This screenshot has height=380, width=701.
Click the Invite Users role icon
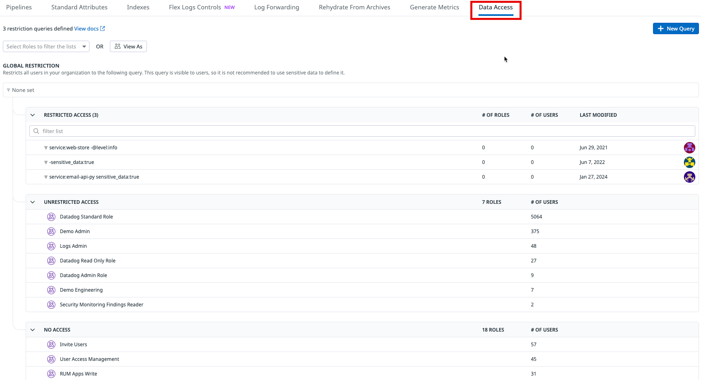click(51, 345)
